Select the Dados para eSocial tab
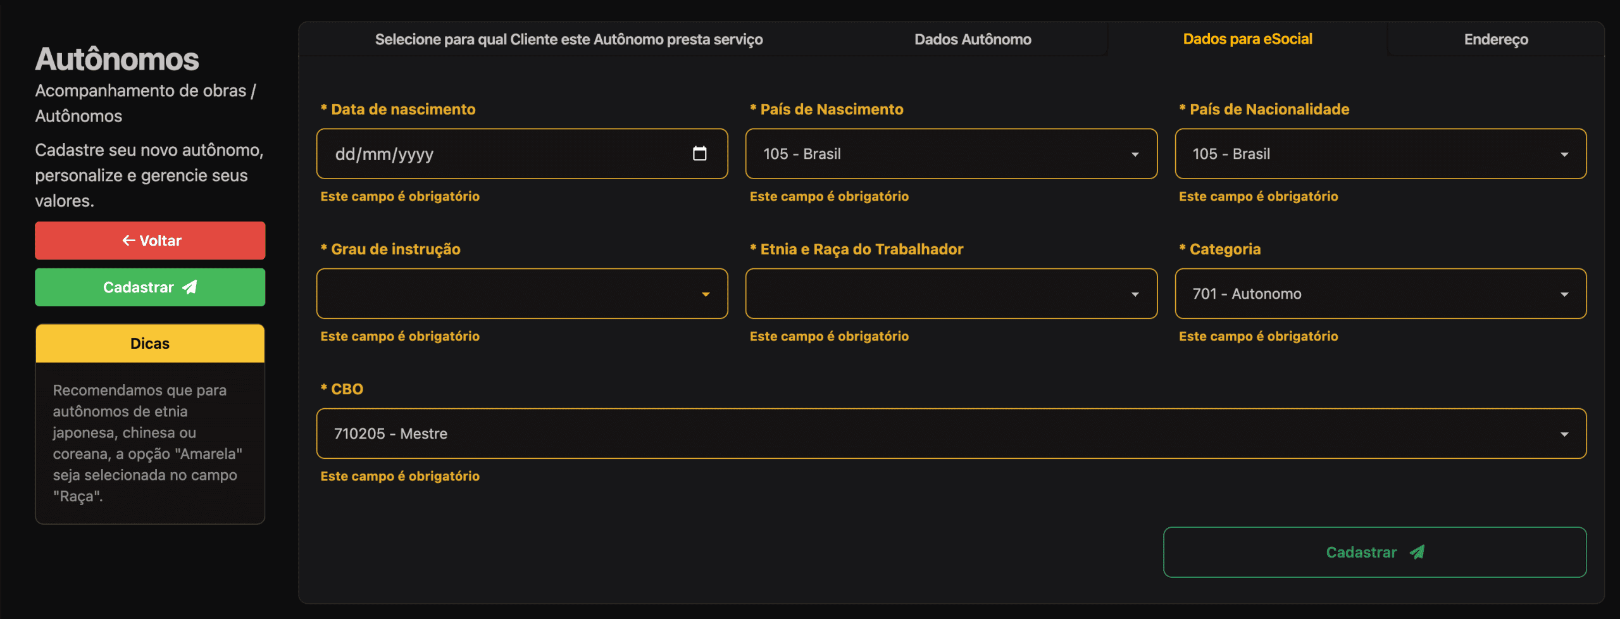Screen dimensions: 1620x619 pos(1247,39)
